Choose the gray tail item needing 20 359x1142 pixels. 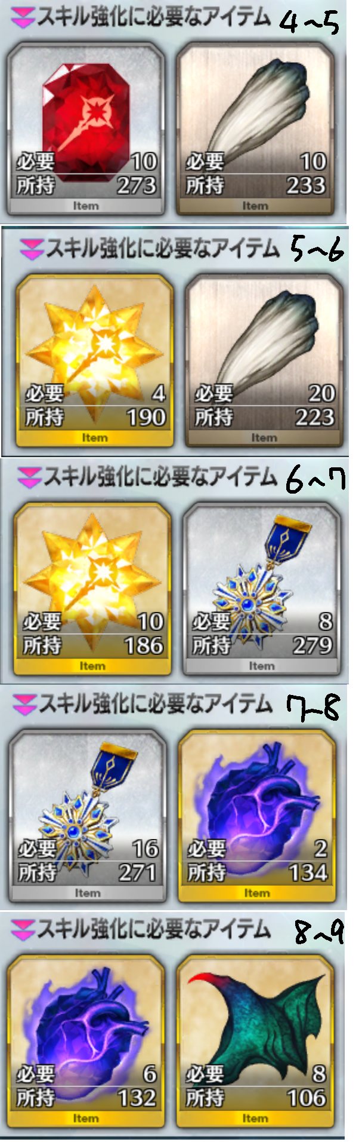pyautogui.click(x=264, y=360)
